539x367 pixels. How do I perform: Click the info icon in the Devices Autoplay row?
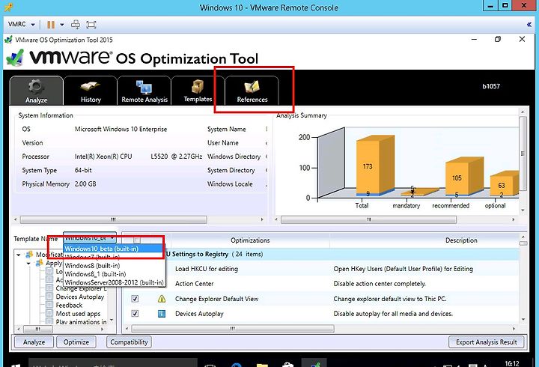click(x=161, y=313)
